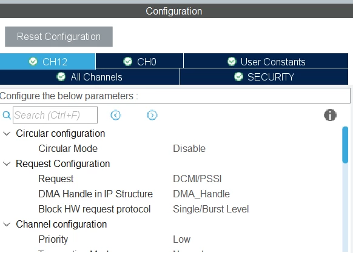This screenshot has width=353, height=253.
Task: Focus the Search (Ctrl+F) field
Action: tap(55, 115)
